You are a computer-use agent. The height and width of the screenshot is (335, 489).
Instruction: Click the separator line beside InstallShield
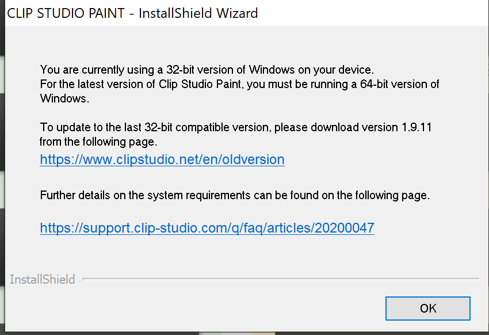tap(281, 280)
